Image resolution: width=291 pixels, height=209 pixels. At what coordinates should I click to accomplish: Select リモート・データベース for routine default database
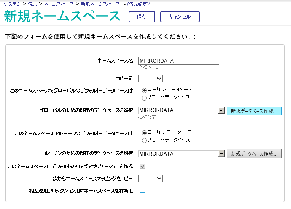tap(145, 141)
